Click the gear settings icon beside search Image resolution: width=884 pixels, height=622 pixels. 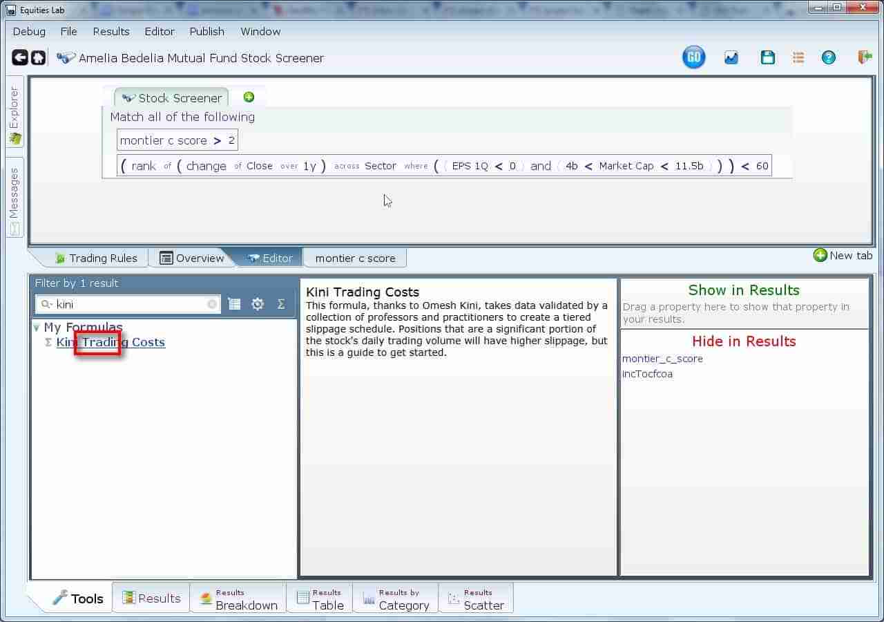coord(258,304)
